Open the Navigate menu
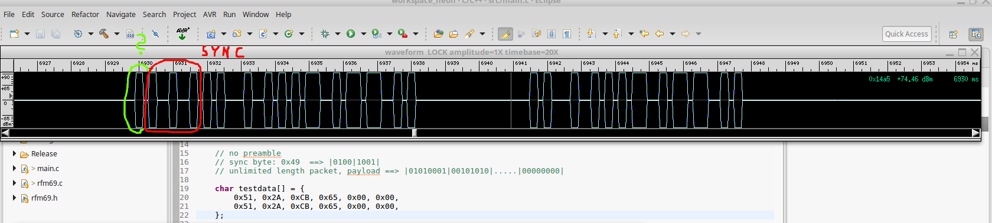The image size is (992, 223). 120,14
